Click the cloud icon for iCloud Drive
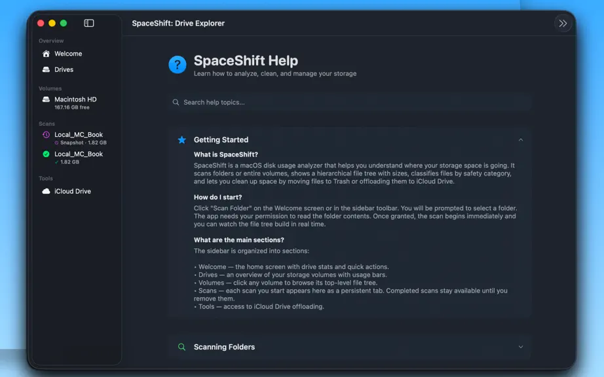Screen dimensions: 604x377 (47, 191)
